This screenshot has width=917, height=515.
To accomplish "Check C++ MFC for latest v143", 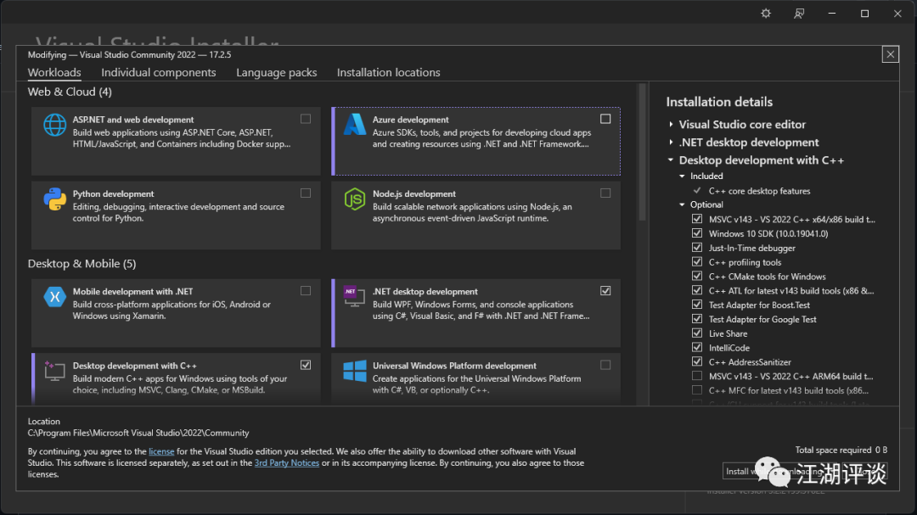I will coord(696,390).
